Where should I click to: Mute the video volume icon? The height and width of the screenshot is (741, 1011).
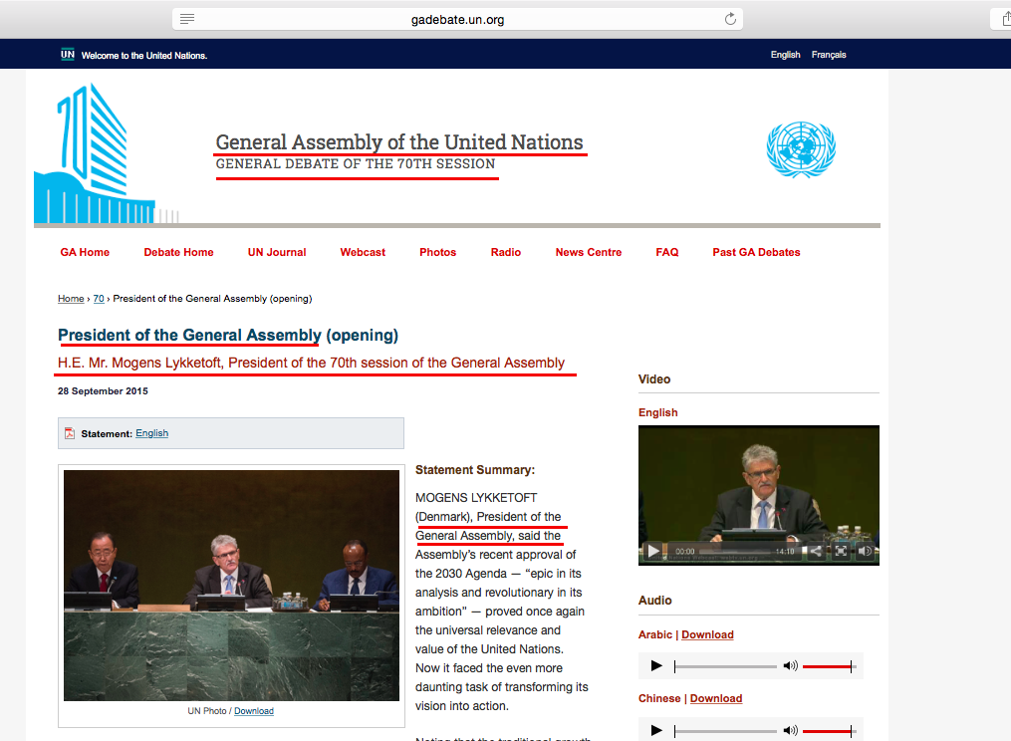(x=866, y=551)
